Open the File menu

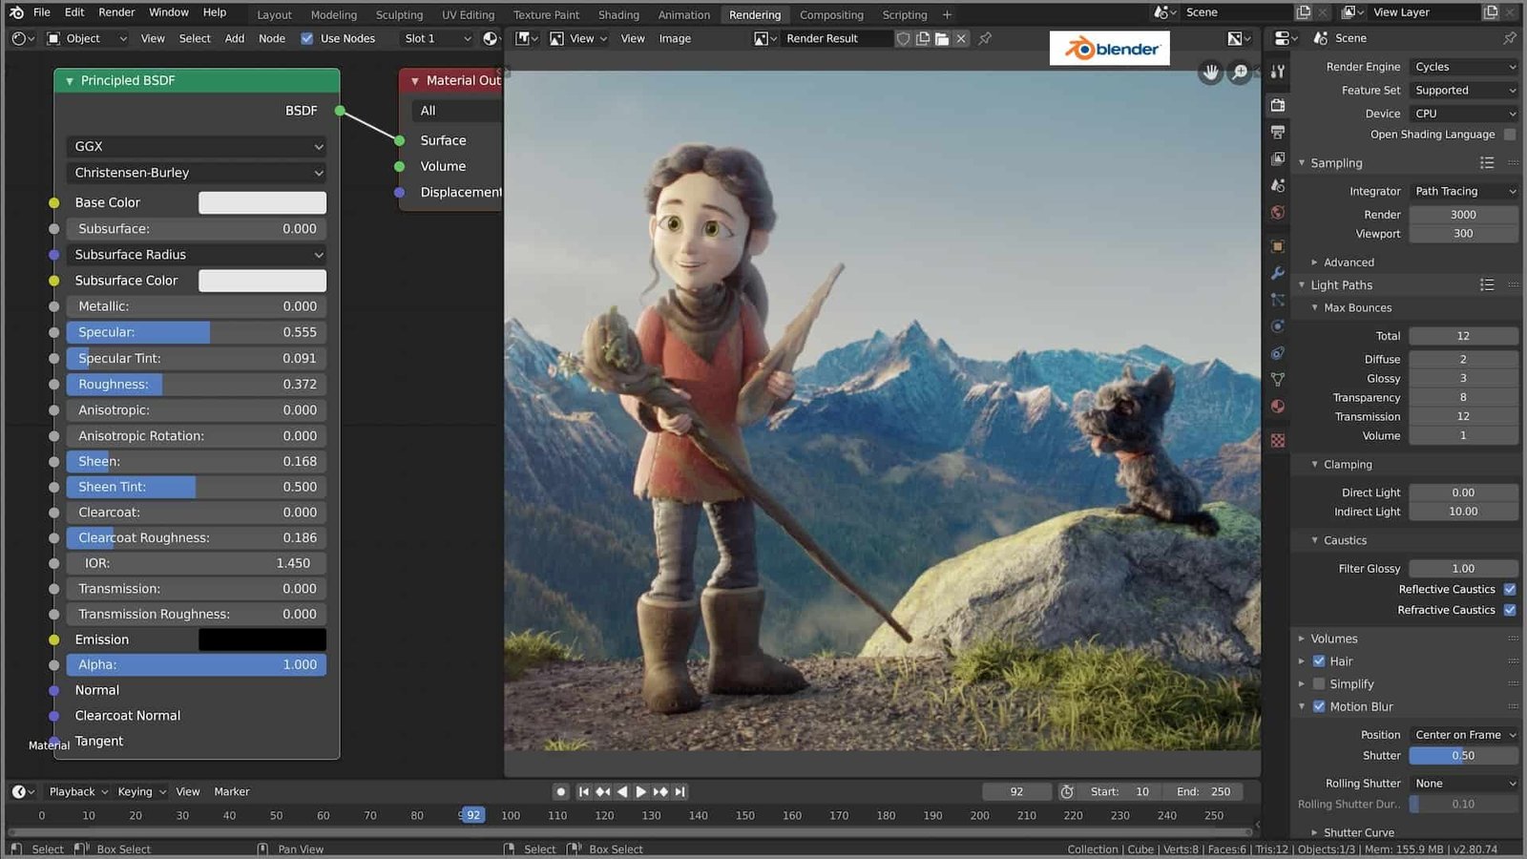[42, 12]
